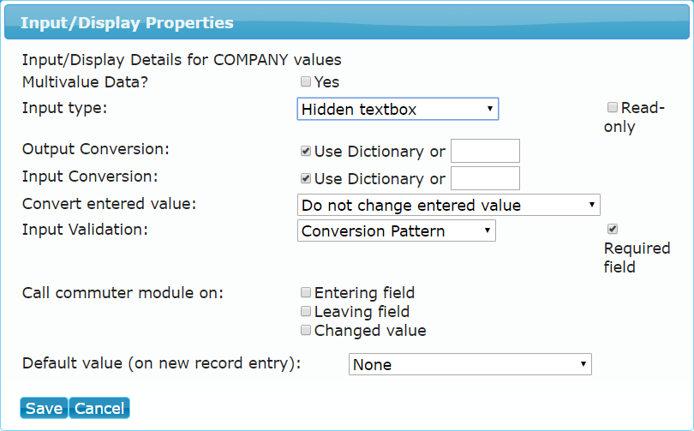Enable commuter call on Leaving field
This screenshot has height=431, width=694.
coord(305,311)
